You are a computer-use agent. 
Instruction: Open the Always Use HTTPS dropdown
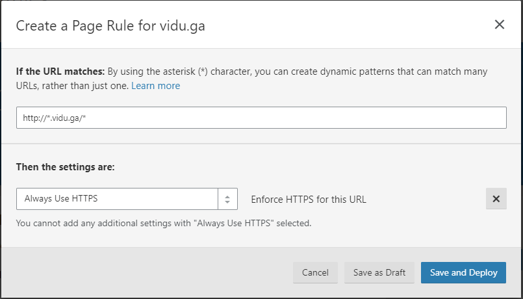click(x=117, y=199)
